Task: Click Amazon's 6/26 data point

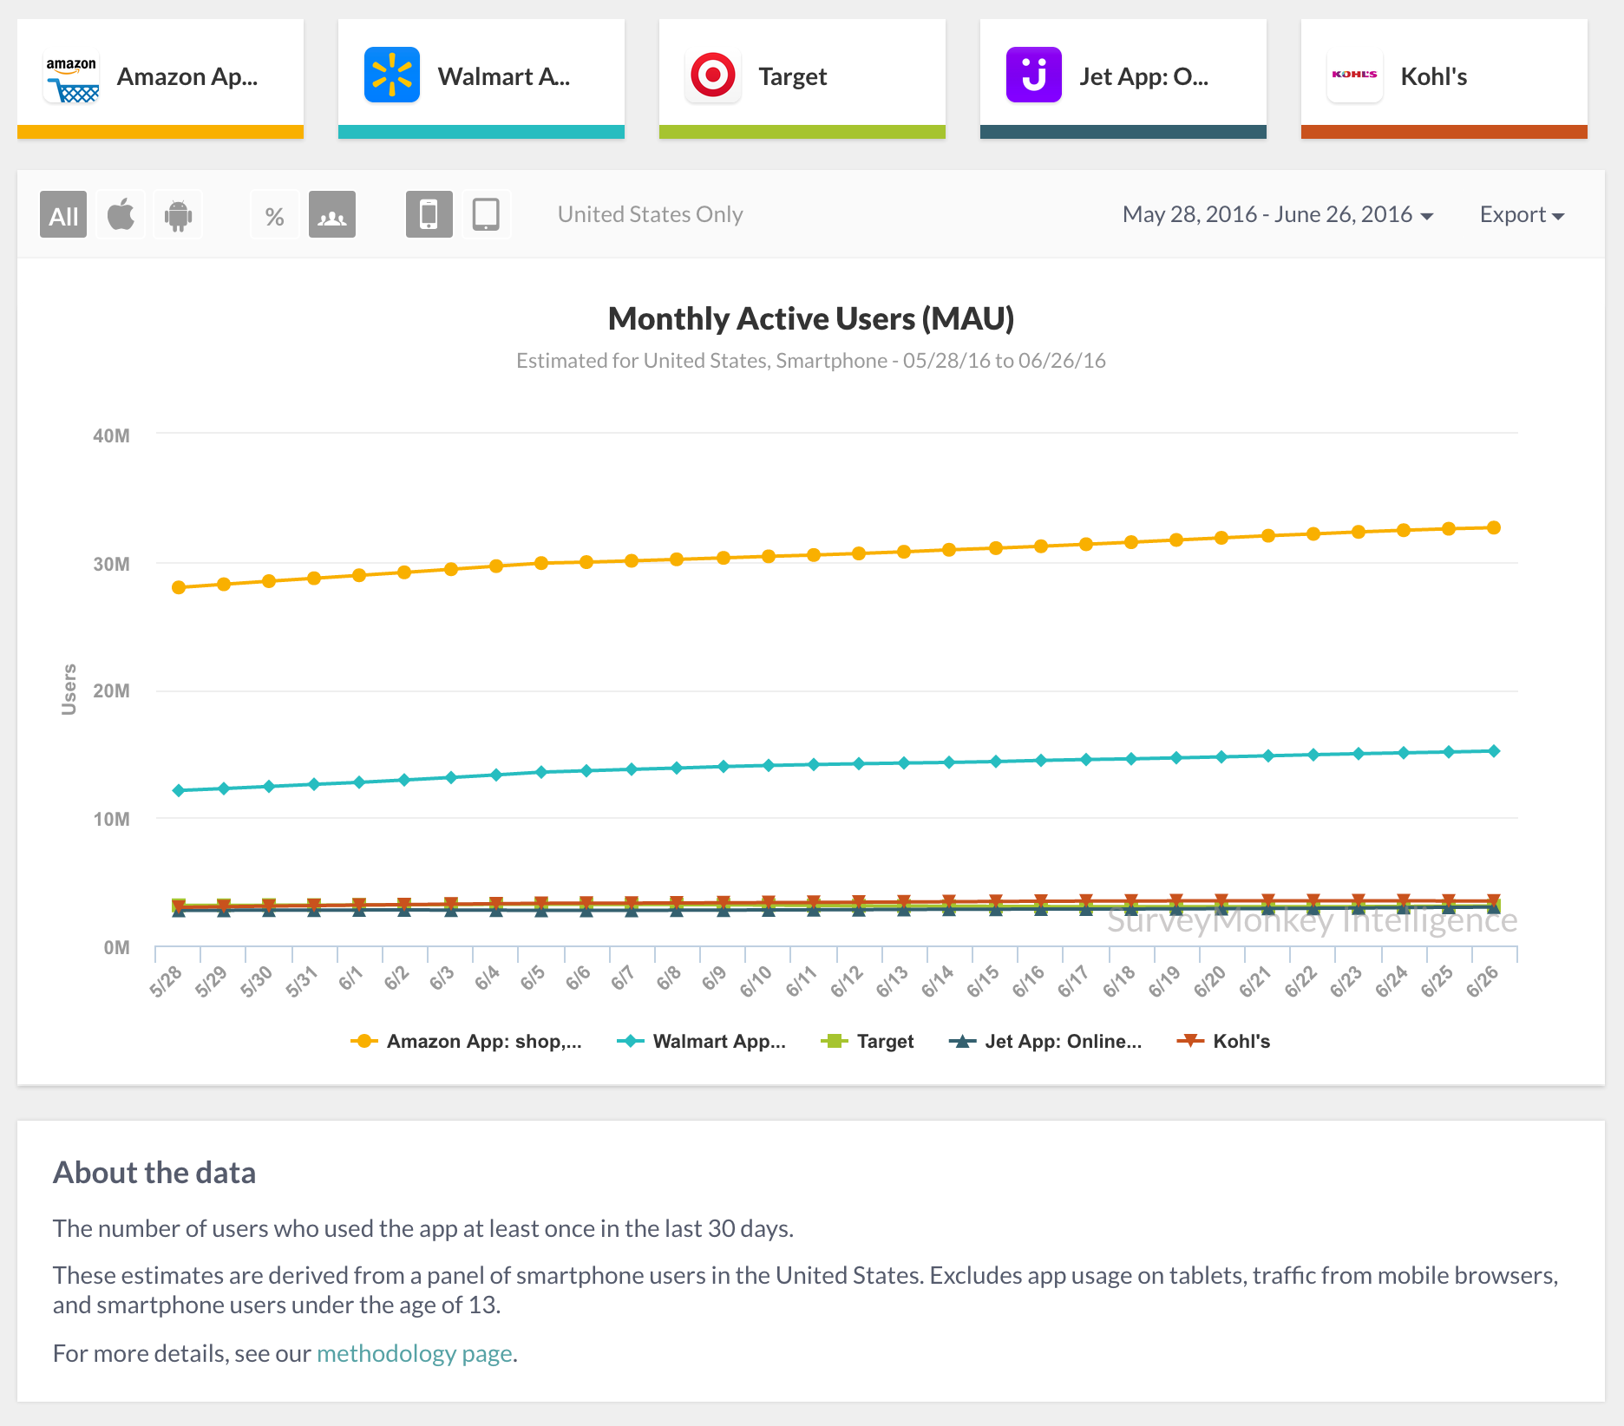Action: (x=1494, y=527)
